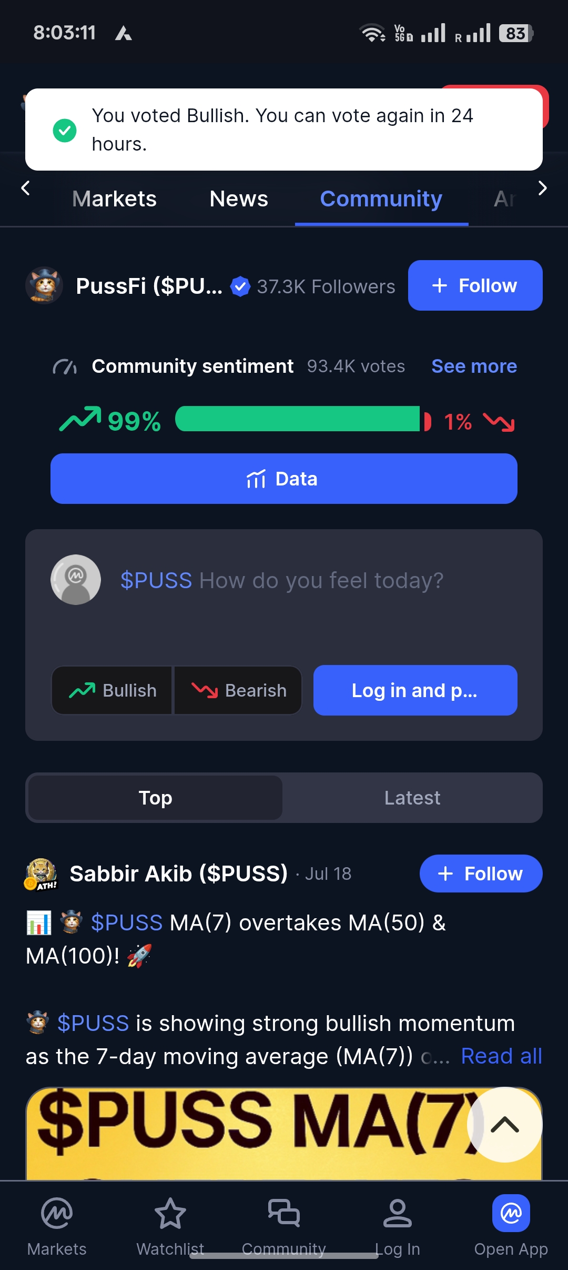Open the PussFi profile avatar
Screen dimensions: 568x1270
(x=44, y=285)
